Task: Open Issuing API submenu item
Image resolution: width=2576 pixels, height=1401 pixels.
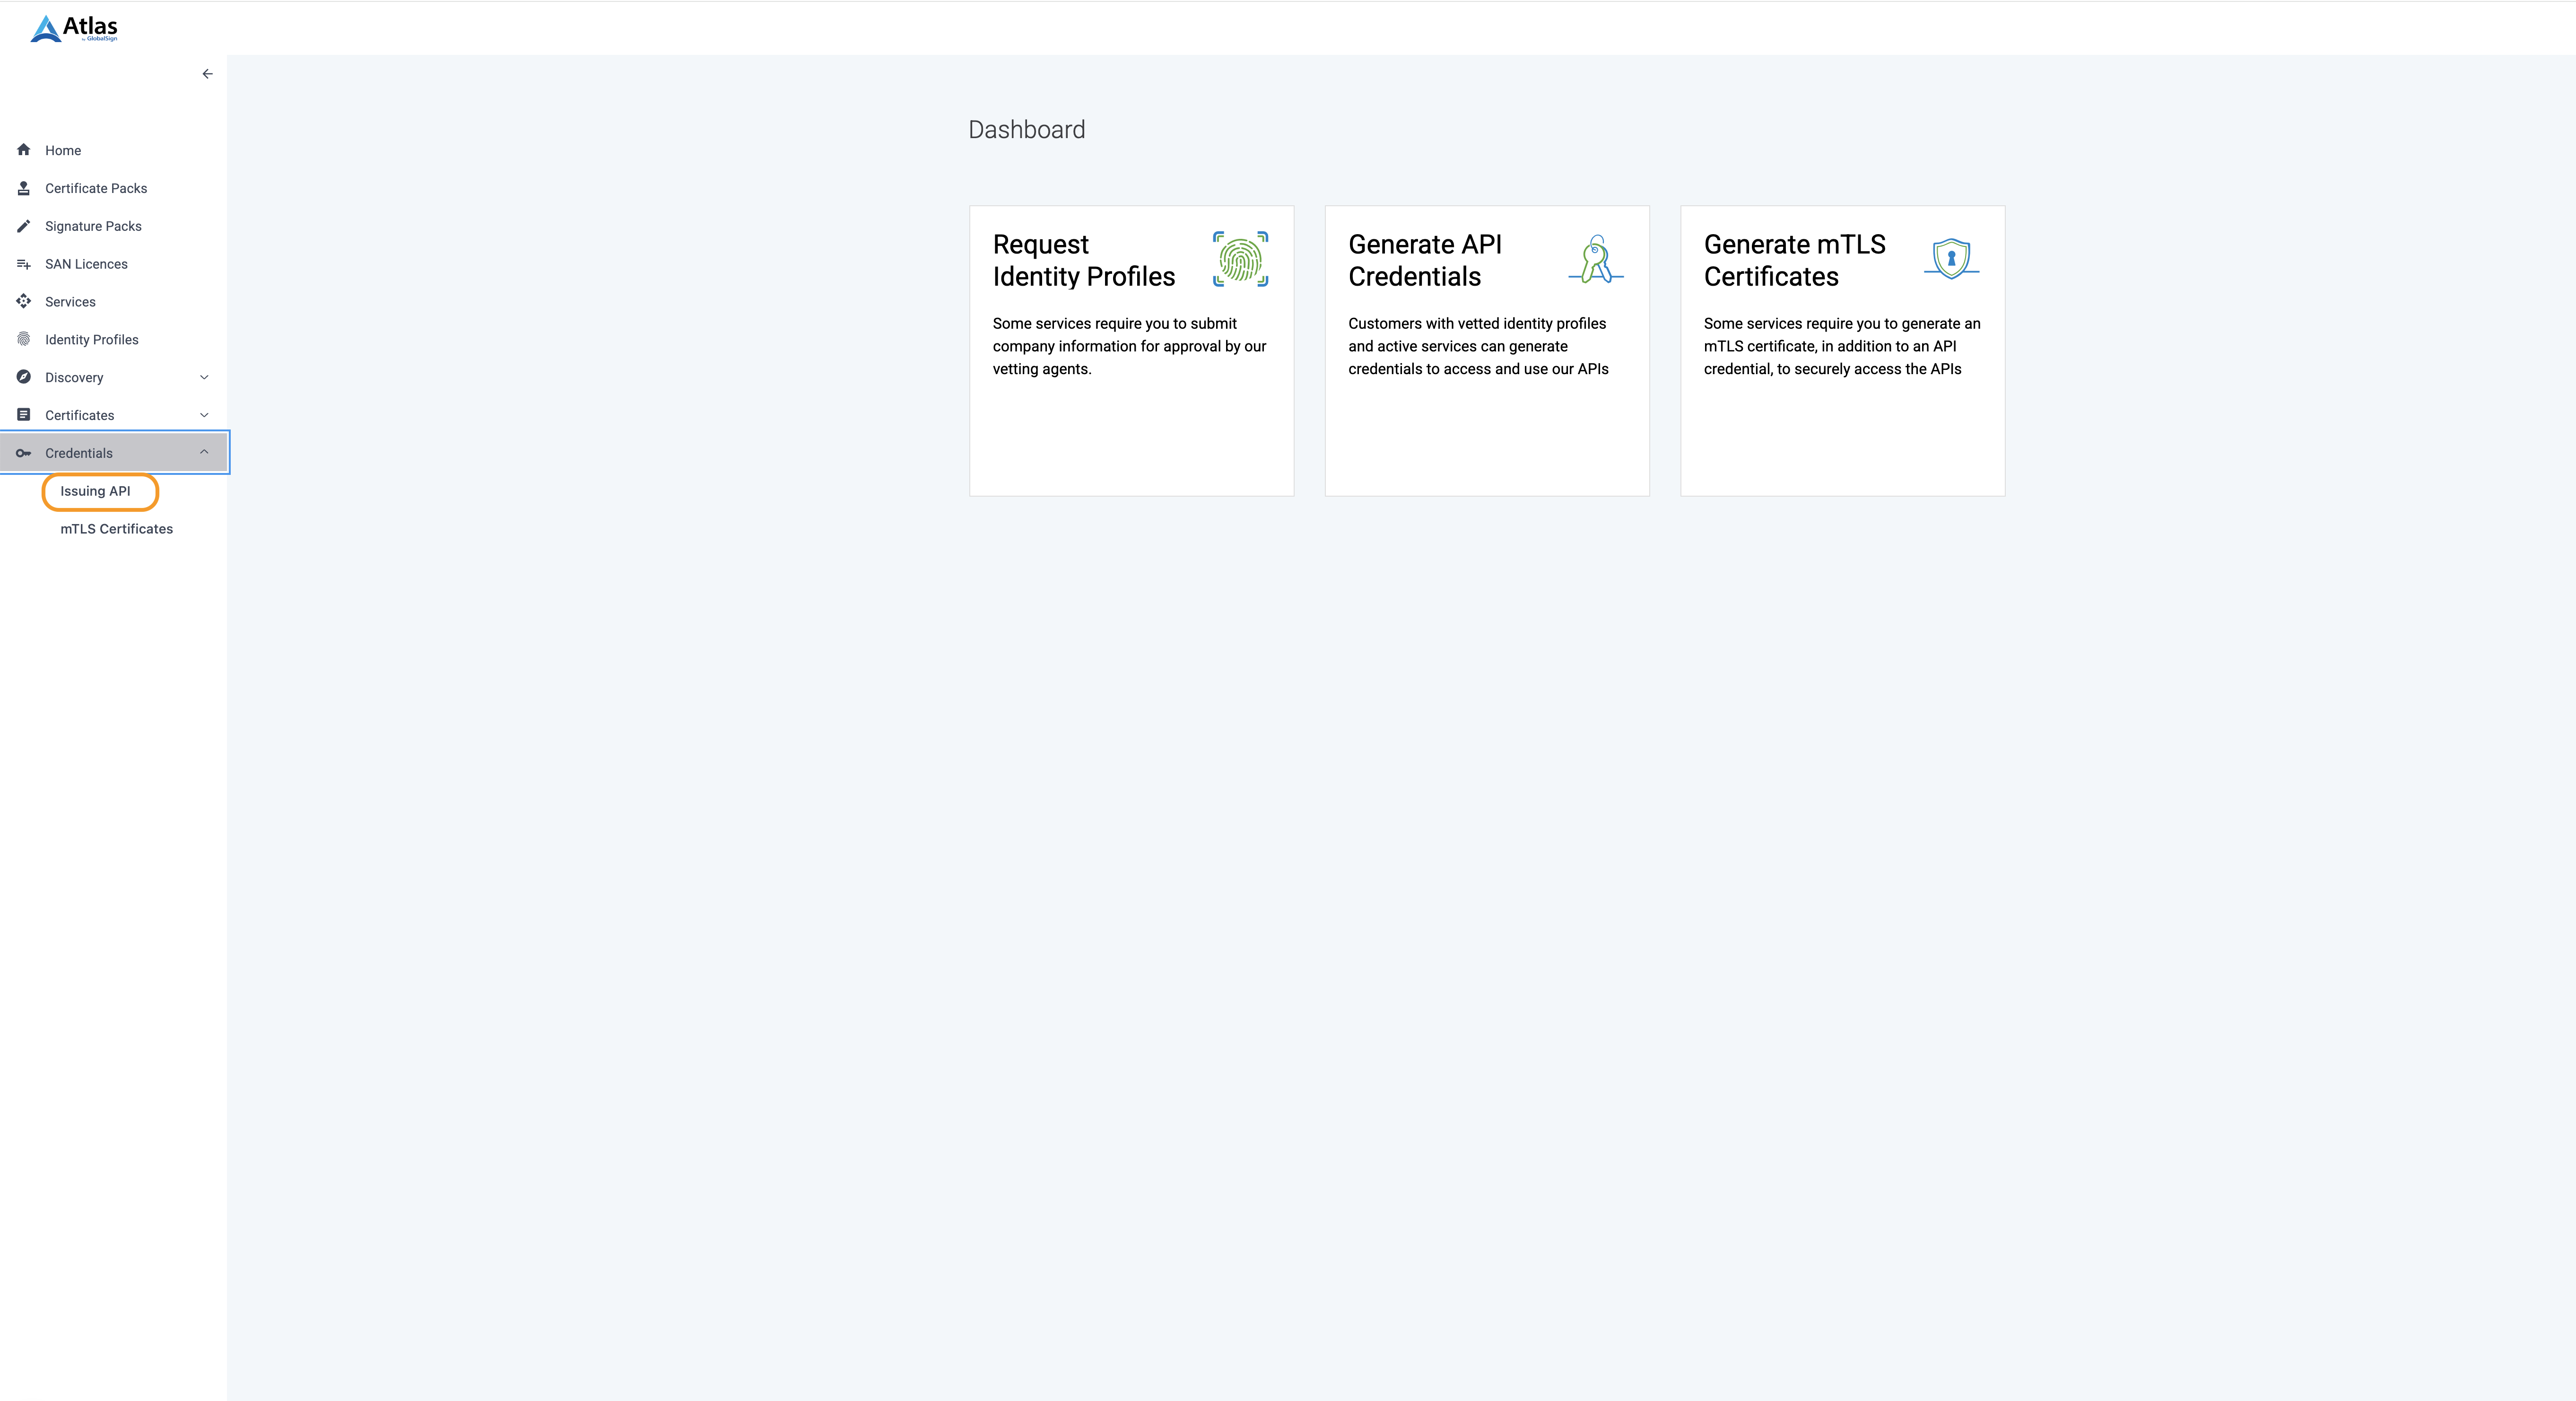Action: (x=95, y=491)
